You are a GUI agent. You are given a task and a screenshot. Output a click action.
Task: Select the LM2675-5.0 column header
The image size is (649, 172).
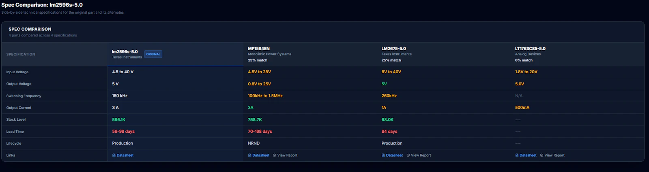click(444, 54)
